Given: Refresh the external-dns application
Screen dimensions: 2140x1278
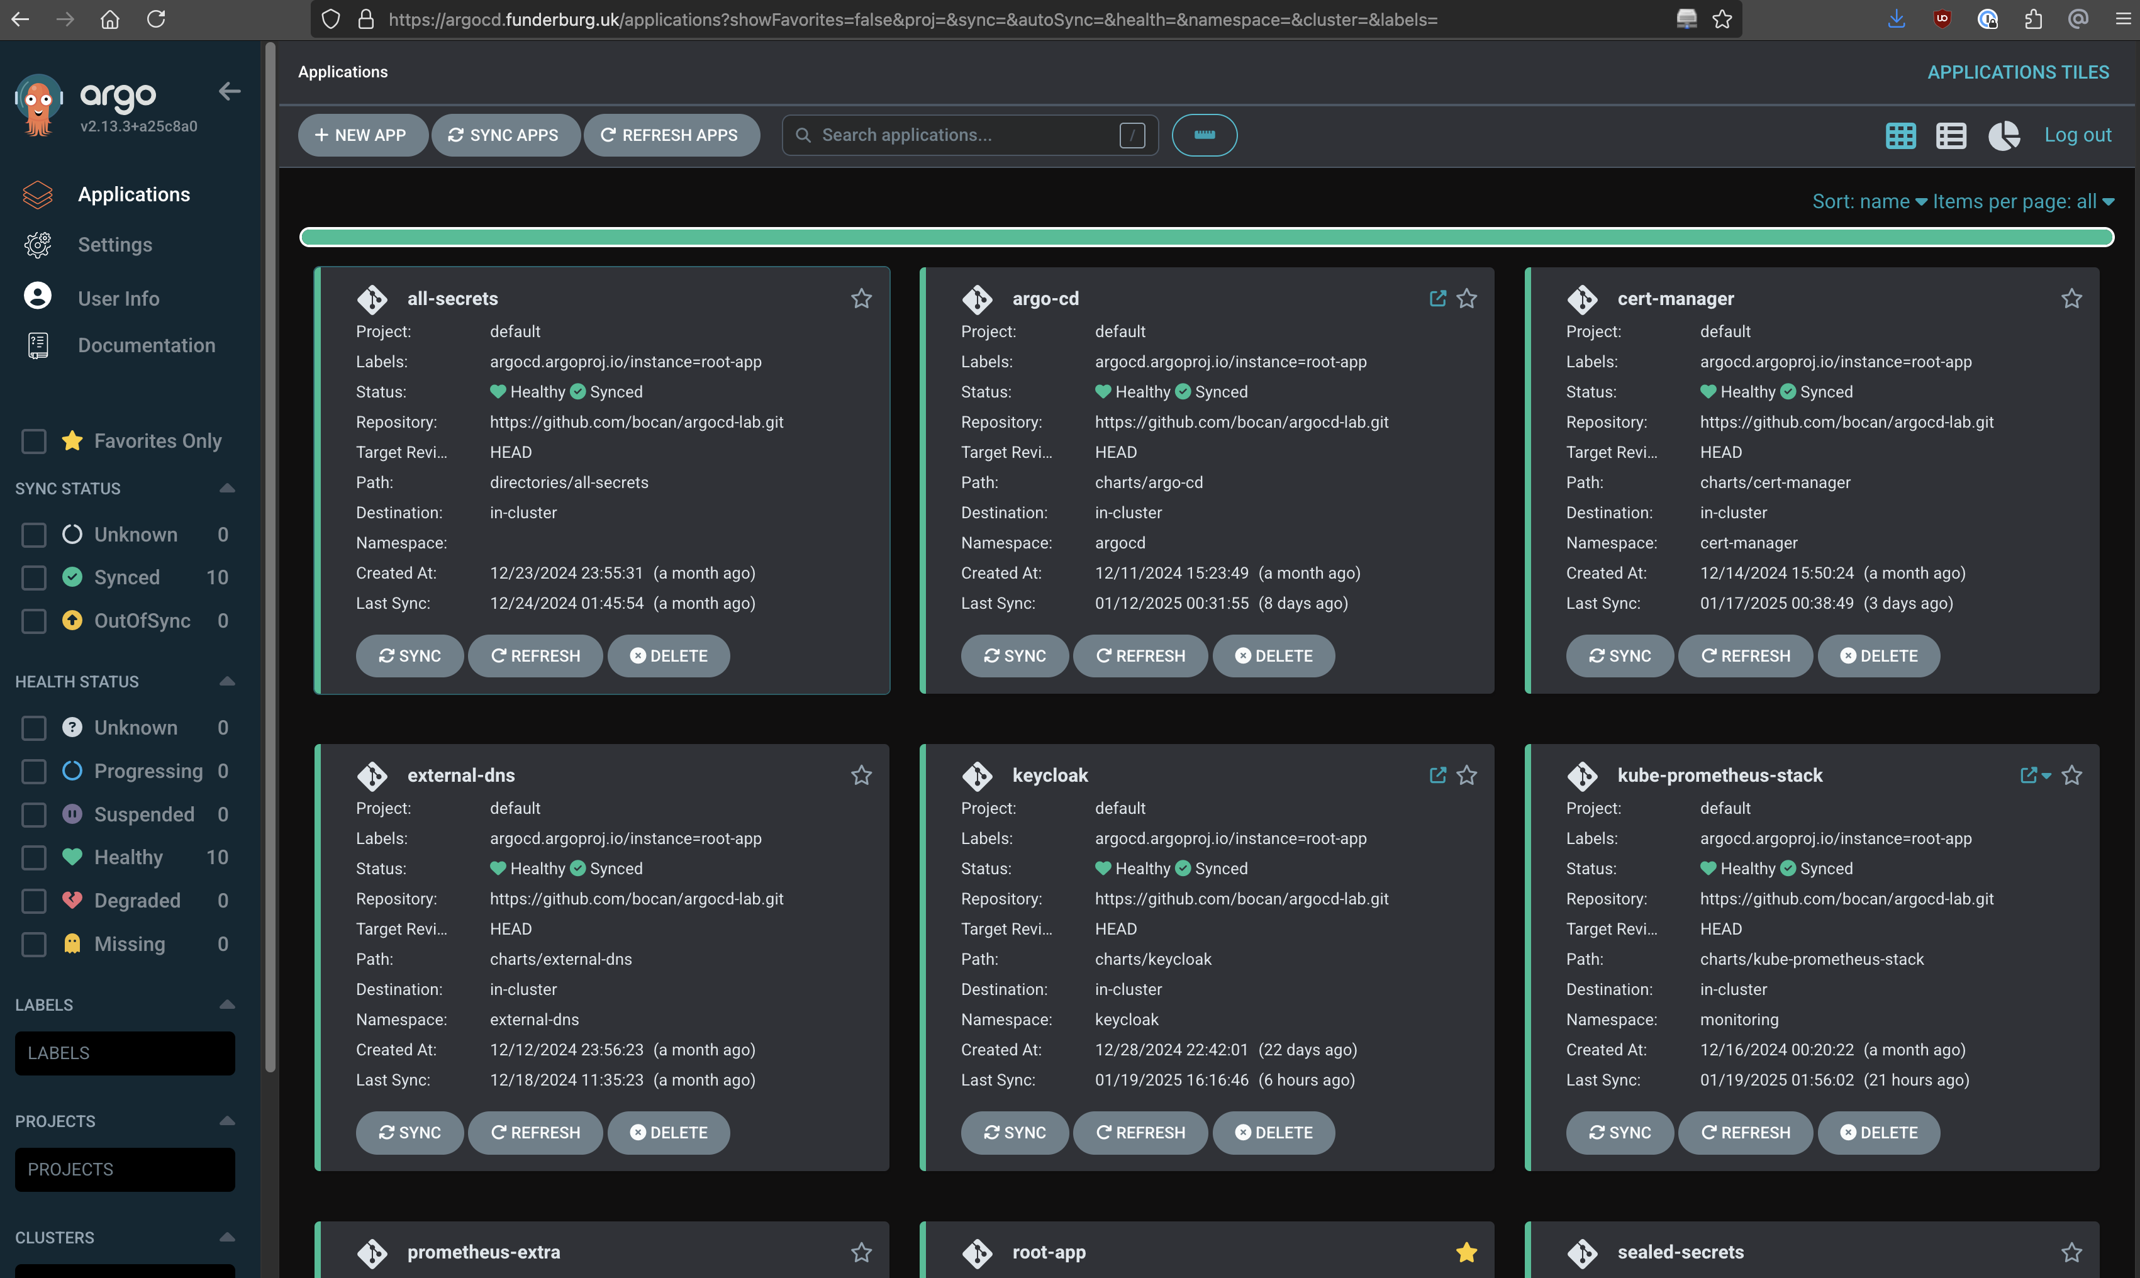Looking at the screenshot, I should coord(535,1133).
